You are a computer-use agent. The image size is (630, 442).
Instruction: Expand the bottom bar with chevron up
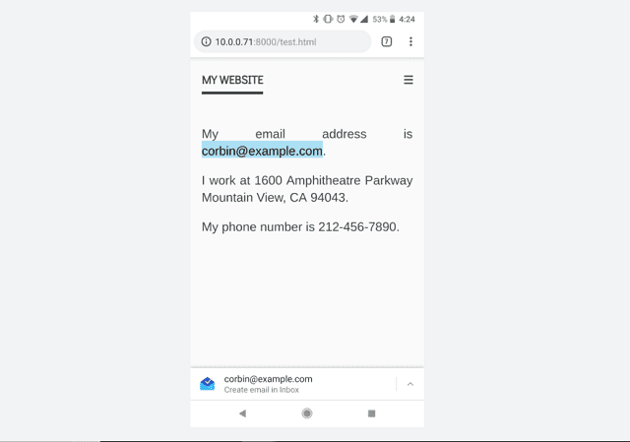click(410, 384)
